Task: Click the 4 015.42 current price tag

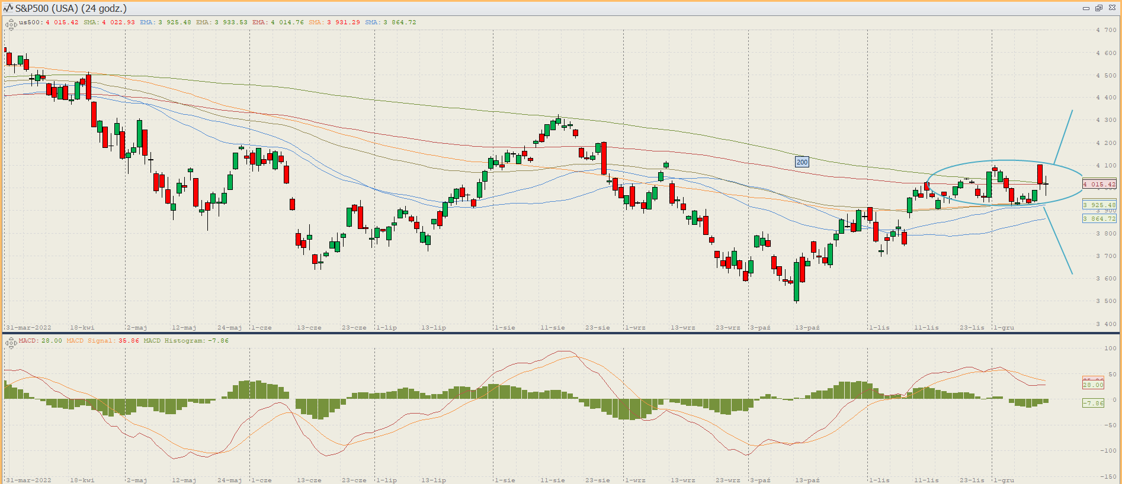Action: tap(1099, 184)
